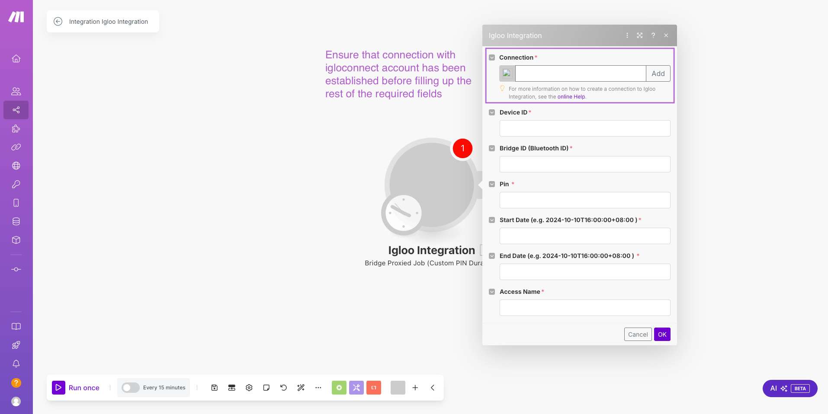Open Data stores database icon in the sidebar
This screenshot has height=414, width=828.
pyautogui.click(x=16, y=221)
